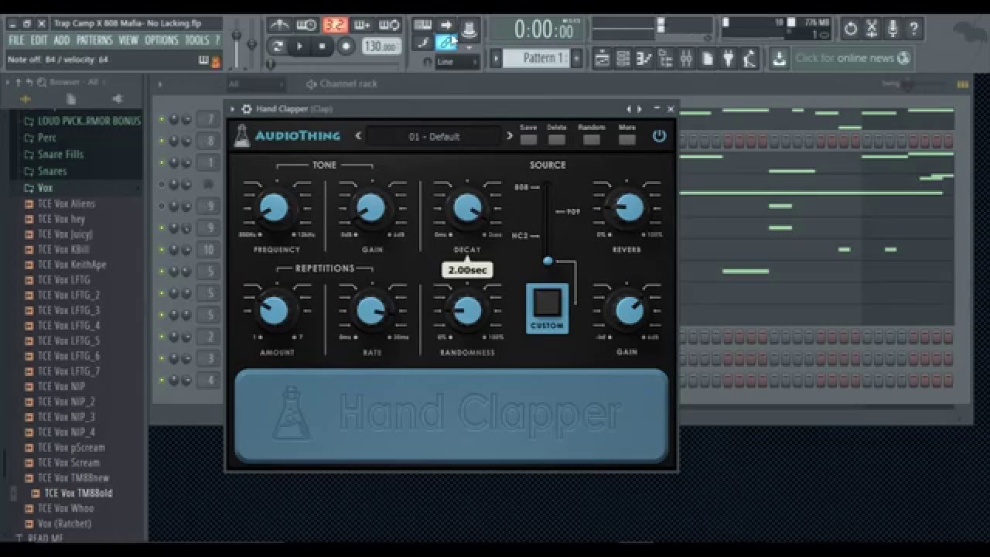
Task: Toggle pattern/song mode button
Action: click(277, 46)
